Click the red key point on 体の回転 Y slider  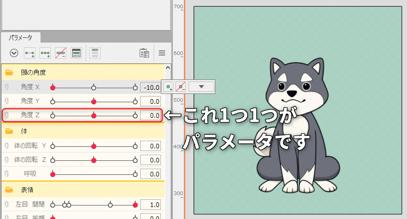tap(93, 146)
